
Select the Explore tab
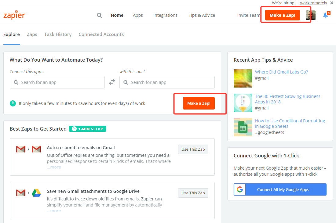[12, 34]
